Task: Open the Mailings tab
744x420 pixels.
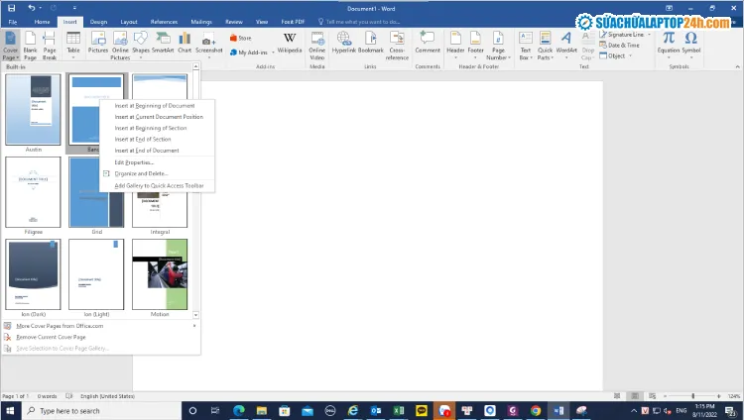Action: 201,22
